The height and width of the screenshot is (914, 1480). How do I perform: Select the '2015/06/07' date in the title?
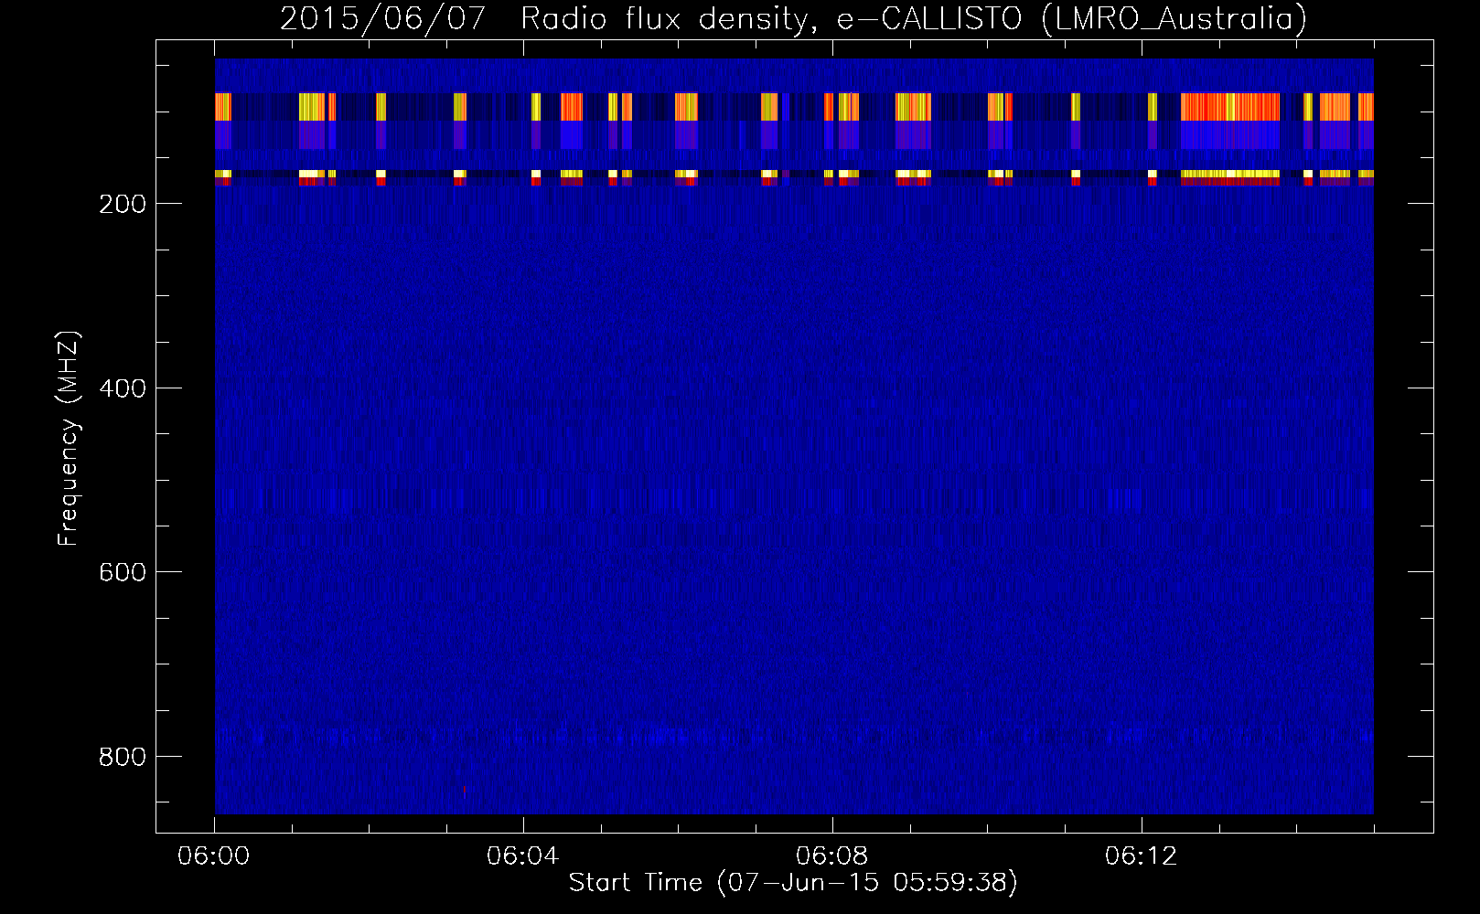coord(382,18)
